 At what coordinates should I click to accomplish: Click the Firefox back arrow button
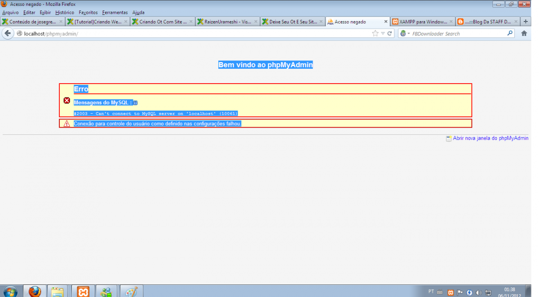pos(8,33)
